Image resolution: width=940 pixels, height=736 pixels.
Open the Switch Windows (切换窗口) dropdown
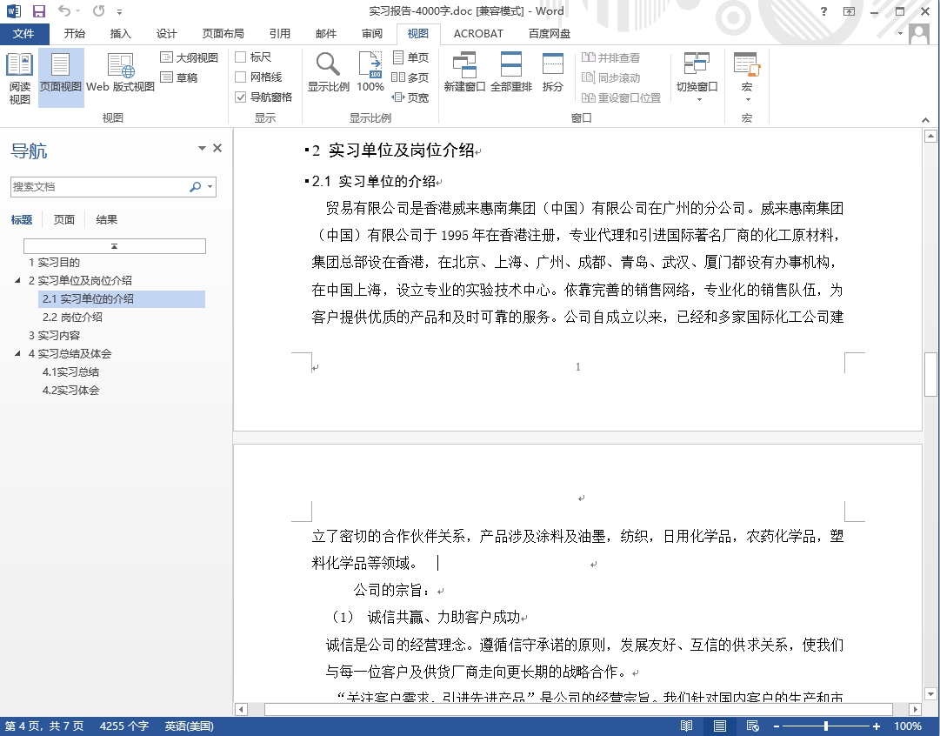click(697, 78)
